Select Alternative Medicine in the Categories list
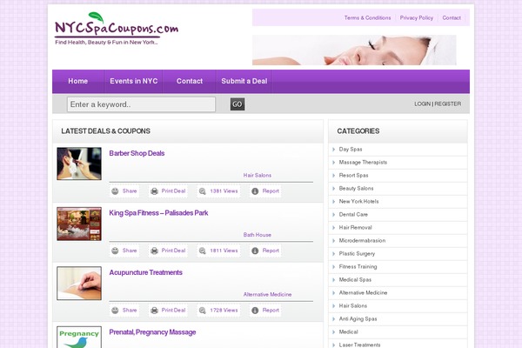The width and height of the screenshot is (522, 348). point(363,292)
